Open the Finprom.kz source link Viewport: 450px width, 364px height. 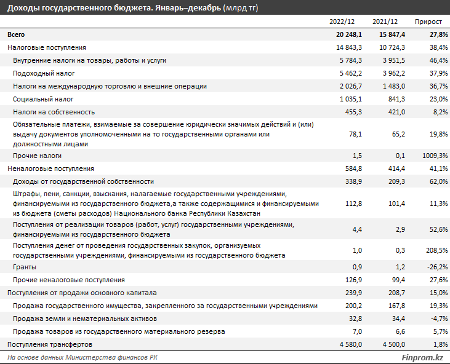pos(422,358)
